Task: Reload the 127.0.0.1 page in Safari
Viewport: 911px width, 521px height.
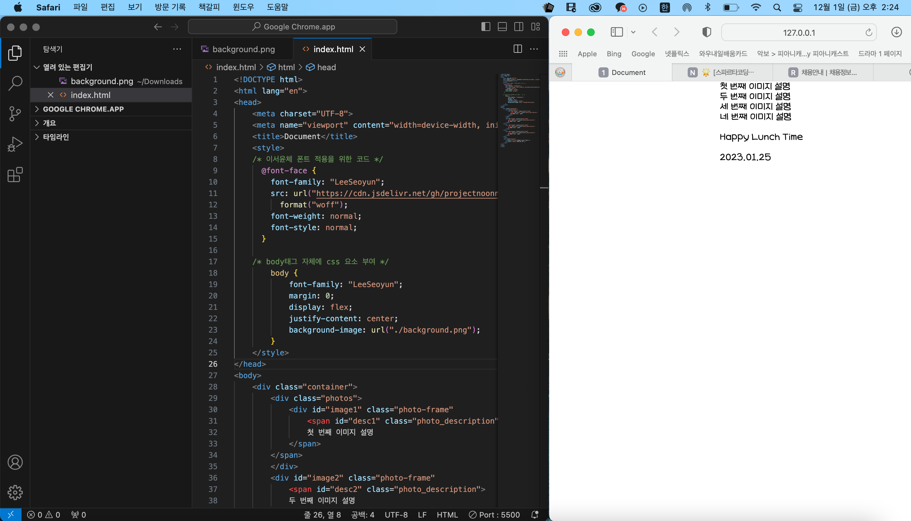Action: [x=869, y=33]
